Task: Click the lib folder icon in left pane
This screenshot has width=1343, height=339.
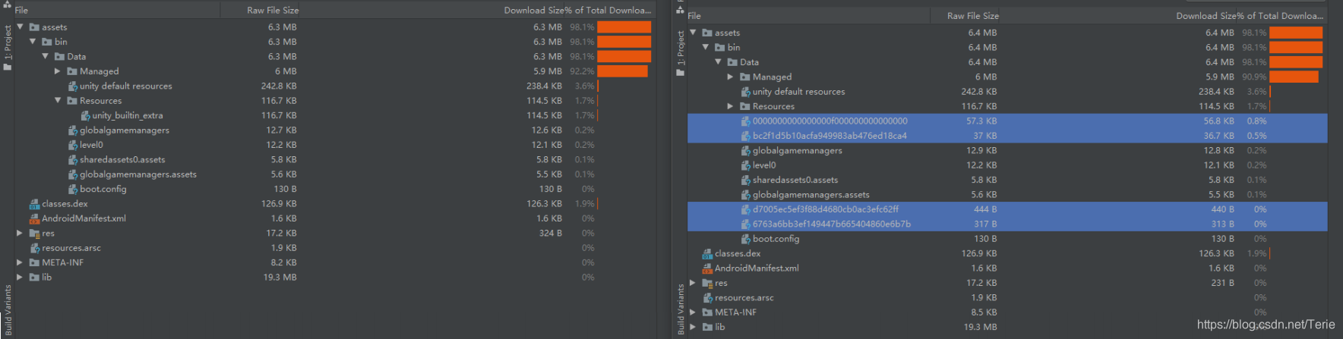Action: pyautogui.click(x=34, y=278)
